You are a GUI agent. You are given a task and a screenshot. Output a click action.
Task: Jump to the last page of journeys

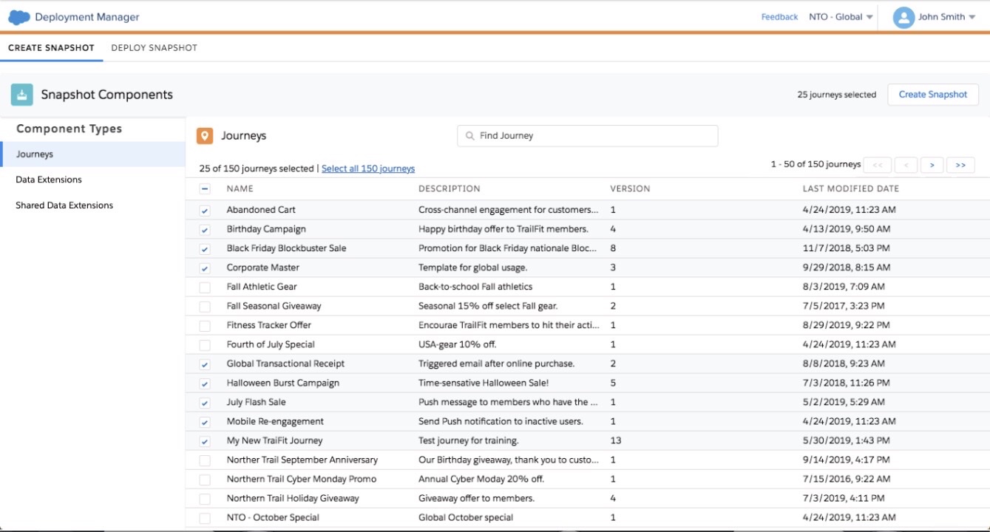click(x=960, y=165)
